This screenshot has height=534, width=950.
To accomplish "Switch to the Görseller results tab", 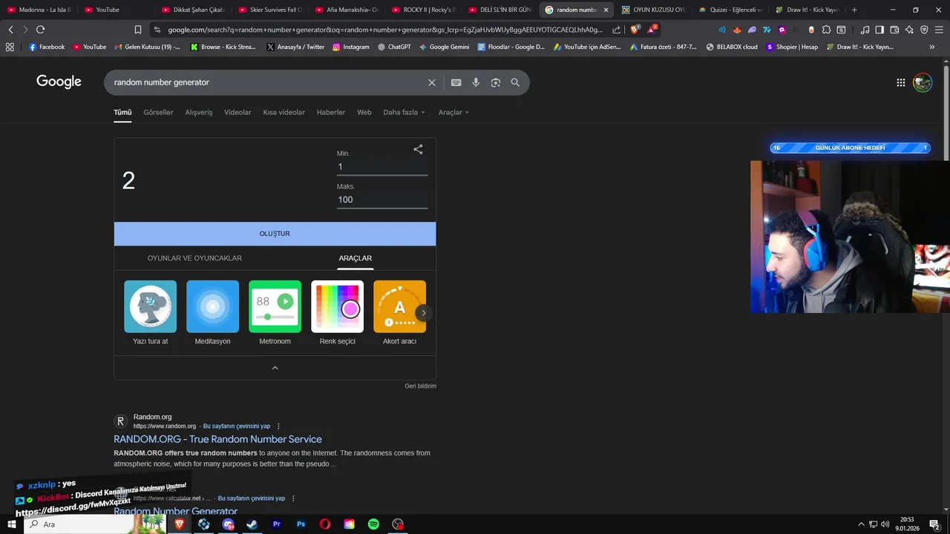I will [158, 113].
